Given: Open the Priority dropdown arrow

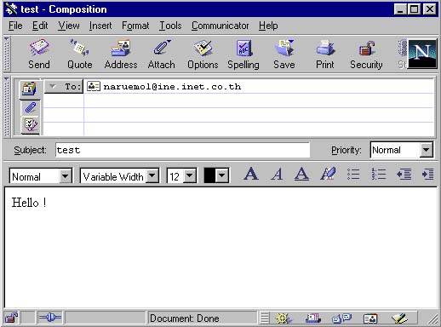Looking at the screenshot, I should click(426, 150).
